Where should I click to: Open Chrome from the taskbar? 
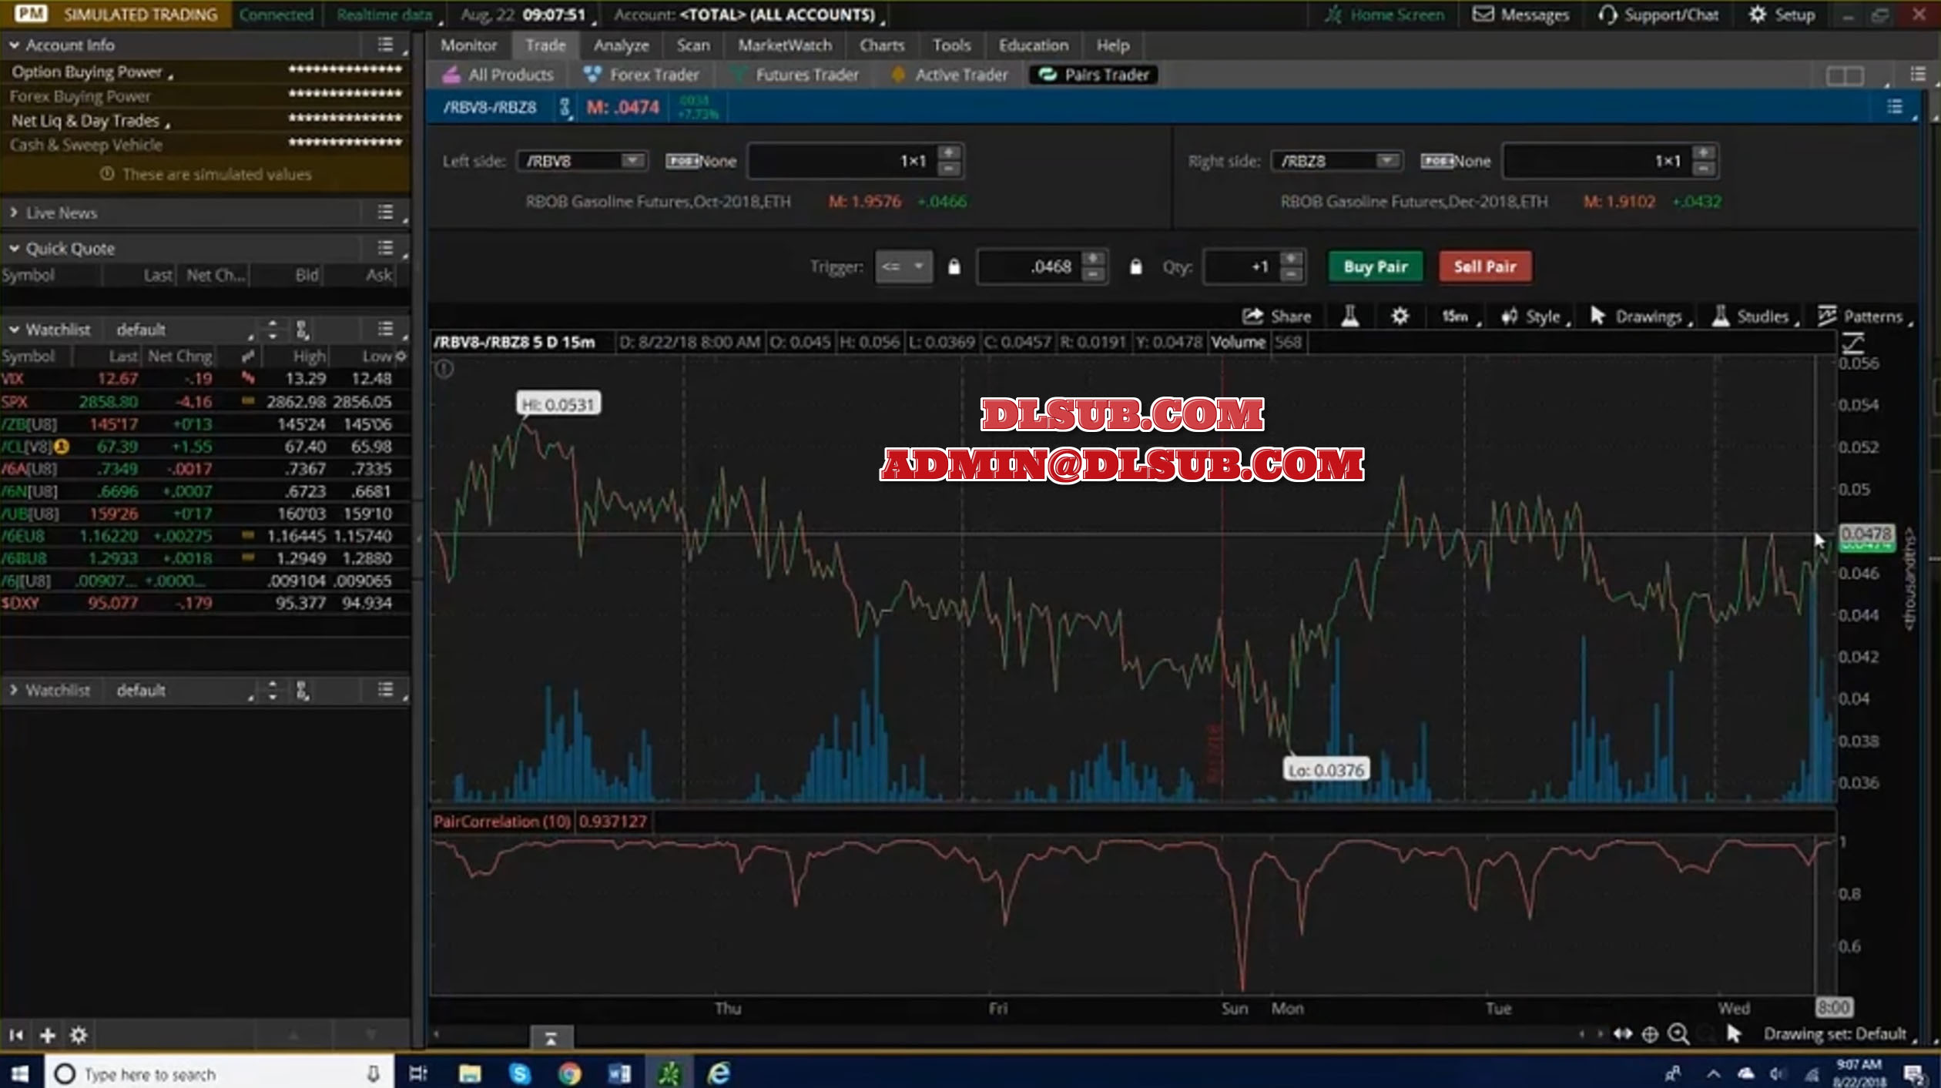click(569, 1073)
